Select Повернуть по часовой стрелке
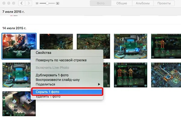This screenshot has height=120, width=181. 67,60
